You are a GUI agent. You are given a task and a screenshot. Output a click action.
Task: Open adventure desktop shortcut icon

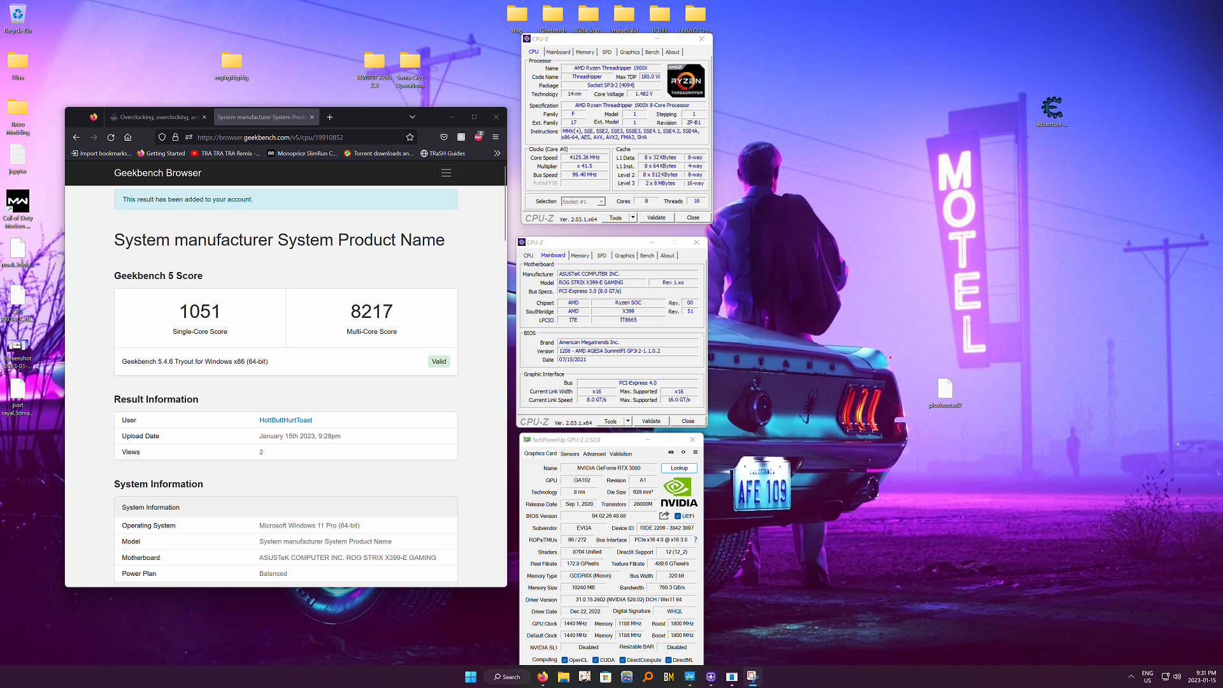pyautogui.click(x=1052, y=111)
